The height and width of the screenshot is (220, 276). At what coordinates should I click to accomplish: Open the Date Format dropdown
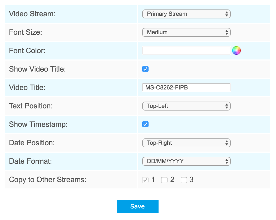click(x=186, y=161)
